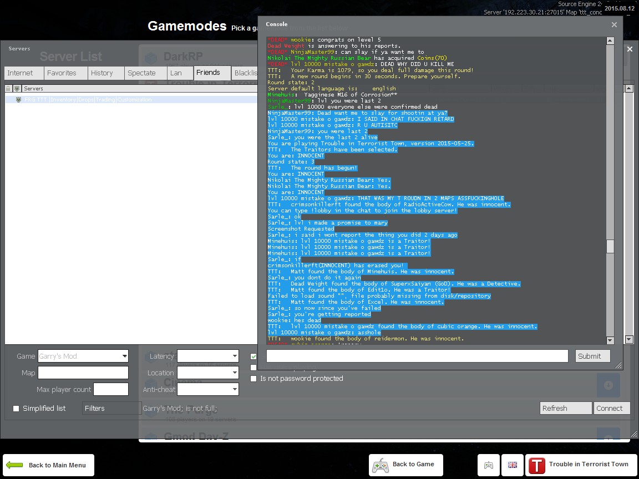
Task: Click console line 'Round state: 2'
Action: (x=291, y=83)
